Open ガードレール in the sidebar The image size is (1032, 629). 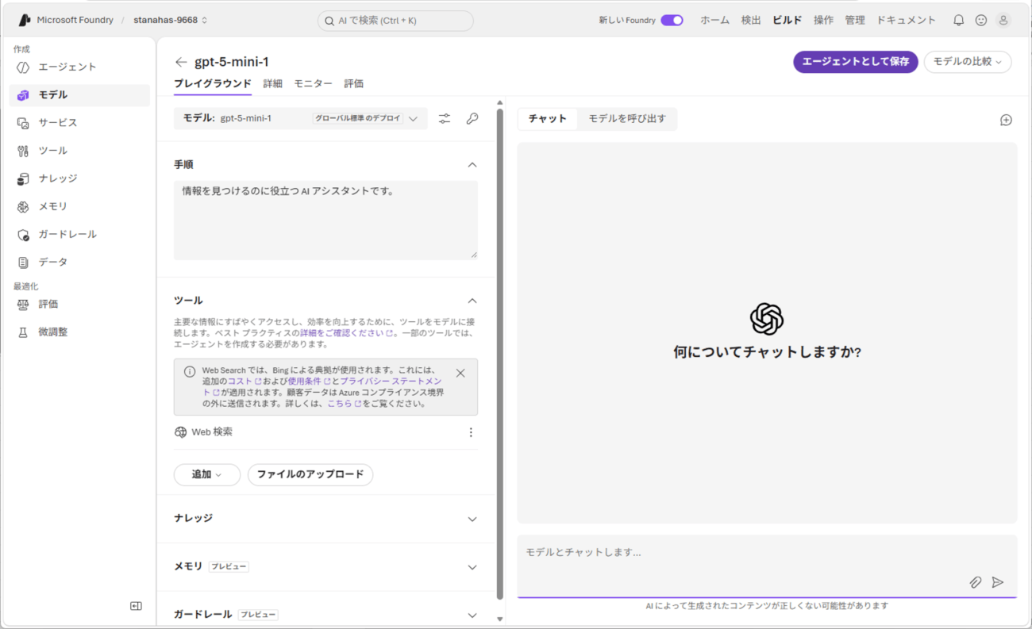(x=79, y=234)
